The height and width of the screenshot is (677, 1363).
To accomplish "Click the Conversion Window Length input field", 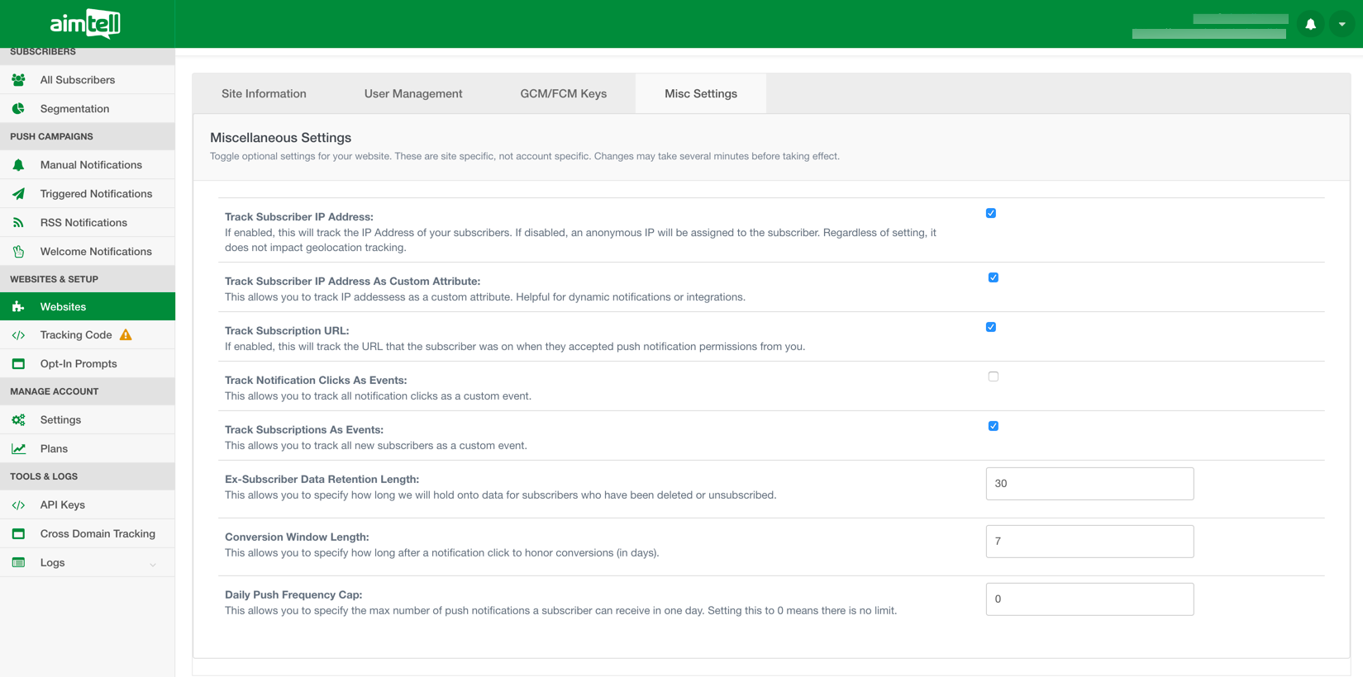I will pos(1089,542).
